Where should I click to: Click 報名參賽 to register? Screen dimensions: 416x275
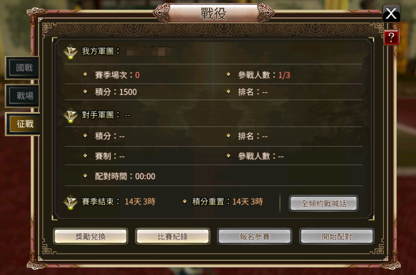[x=255, y=236]
